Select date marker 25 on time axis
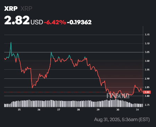The height and width of the screenshot is (127, 156). [x=19, y=110]
